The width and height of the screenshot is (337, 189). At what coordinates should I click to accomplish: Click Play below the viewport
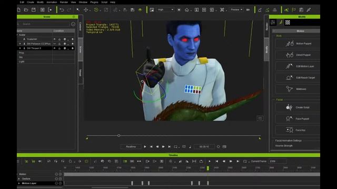tap(145, 146)
